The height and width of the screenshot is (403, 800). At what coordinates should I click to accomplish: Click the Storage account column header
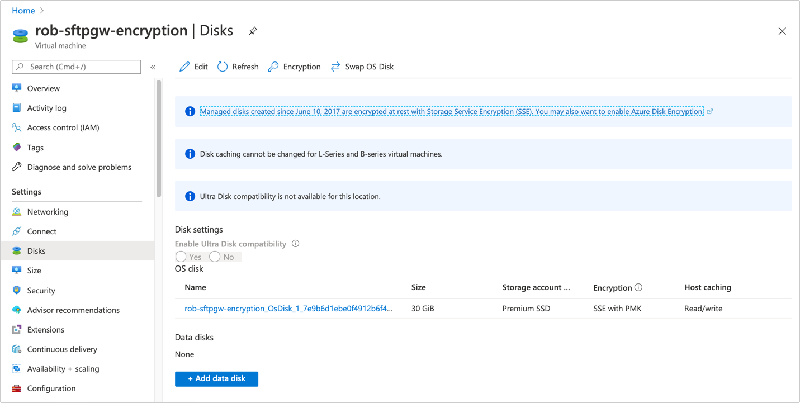(x=536, y=287)
